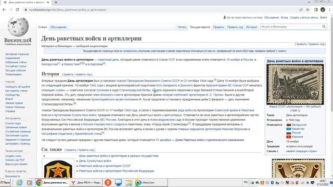This screenshot has width=333, height=187.
Task: Open the Править код tab
Action: tap(235, 27)
